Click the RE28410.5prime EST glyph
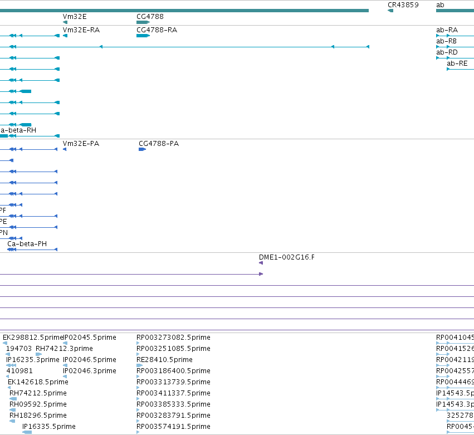Screen dimensions: 474x435 point(139,365)
